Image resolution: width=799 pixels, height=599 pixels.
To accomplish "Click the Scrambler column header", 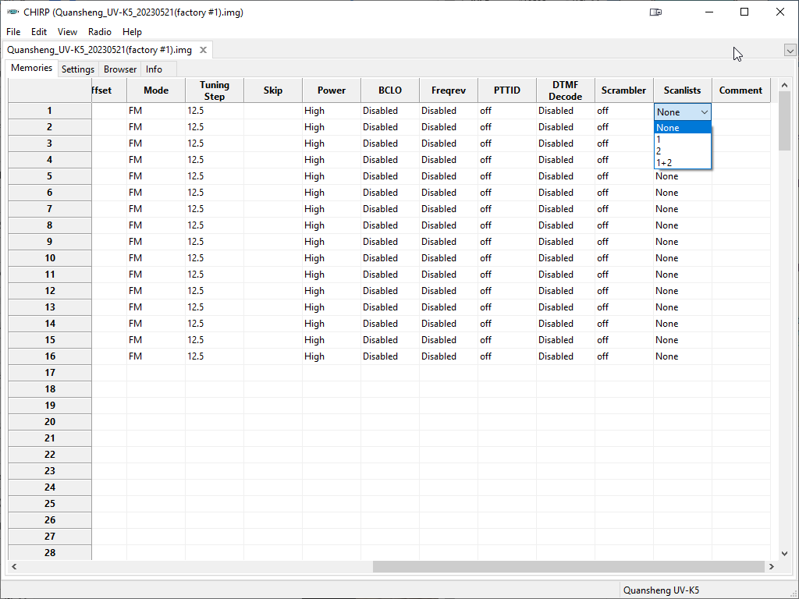I will (624, 90).
